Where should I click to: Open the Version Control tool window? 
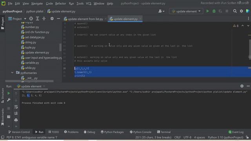click(x=19, y=132)
